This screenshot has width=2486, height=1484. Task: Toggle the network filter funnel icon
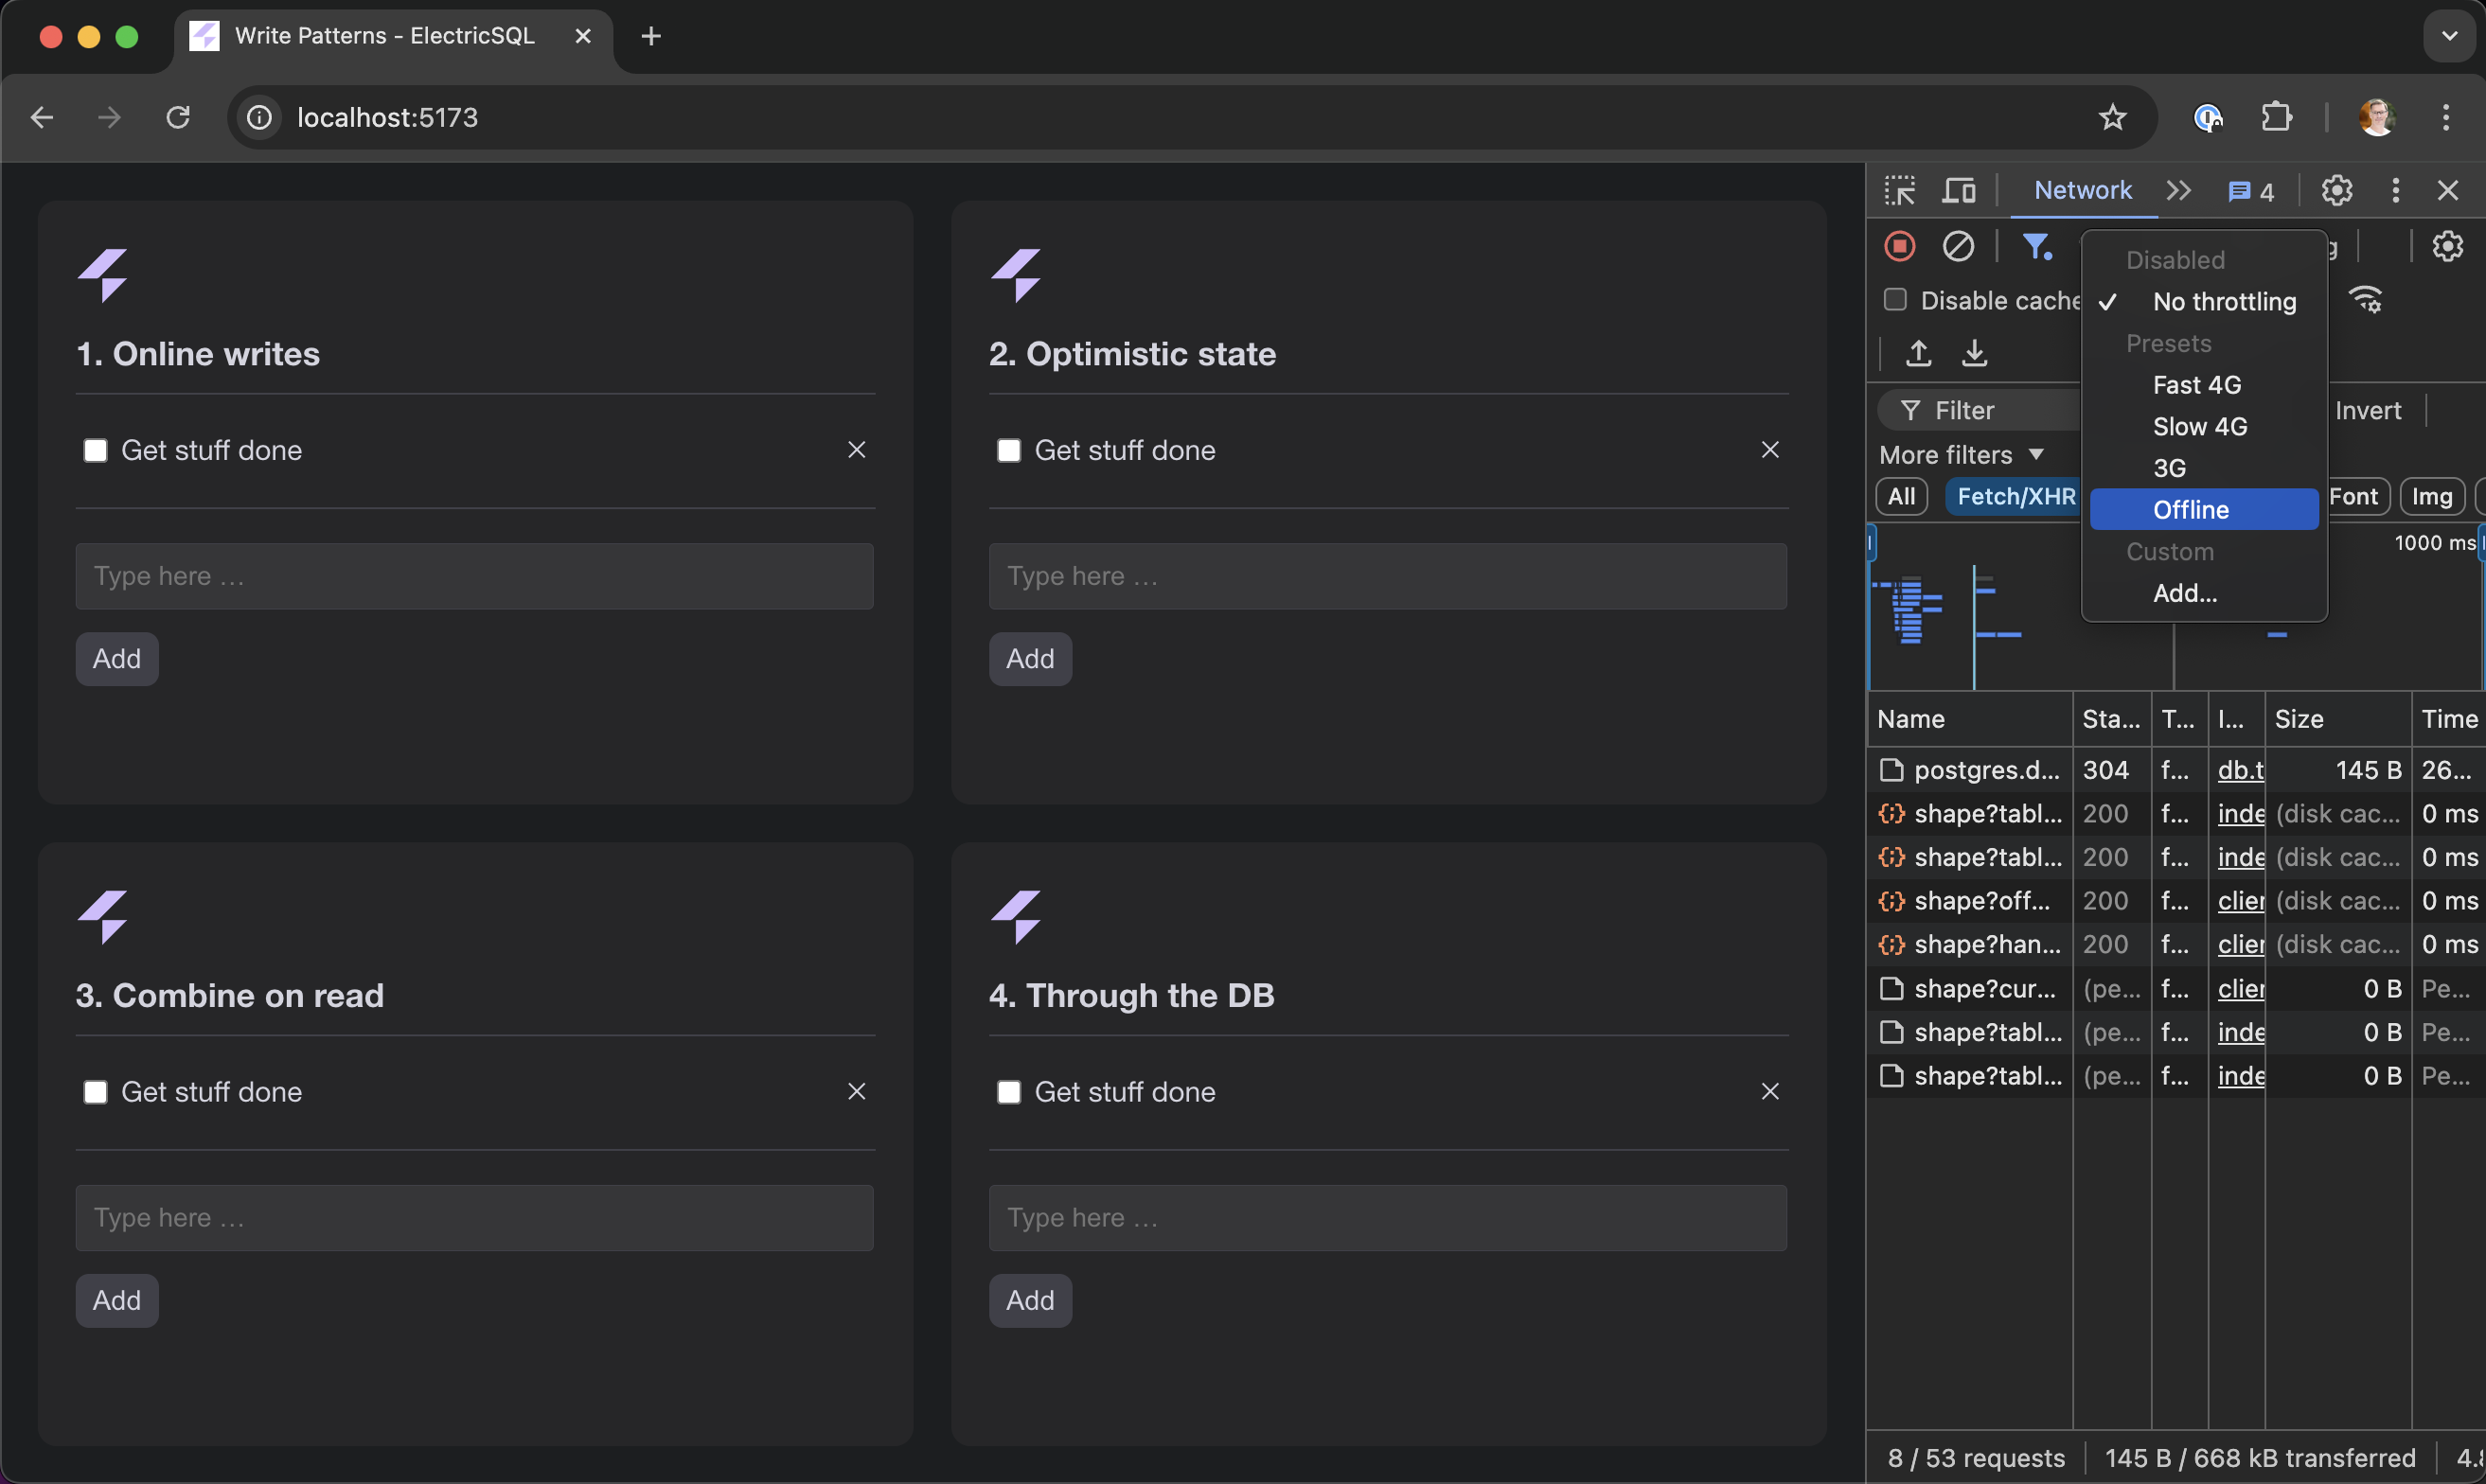2036,246
